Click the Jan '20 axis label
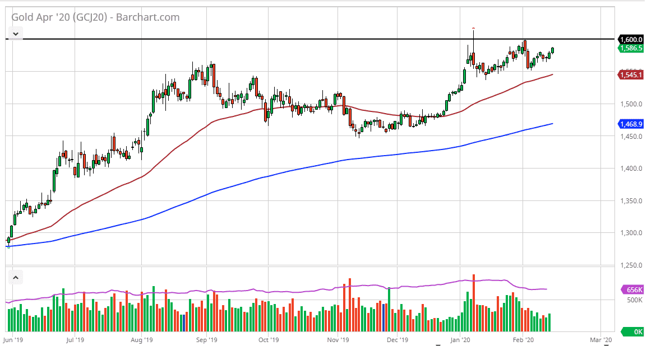The image size is (647, 346). (x=460, y=340)
